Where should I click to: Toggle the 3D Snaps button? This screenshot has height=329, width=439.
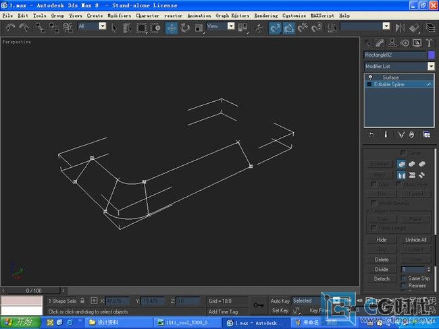tap(275, 28)
